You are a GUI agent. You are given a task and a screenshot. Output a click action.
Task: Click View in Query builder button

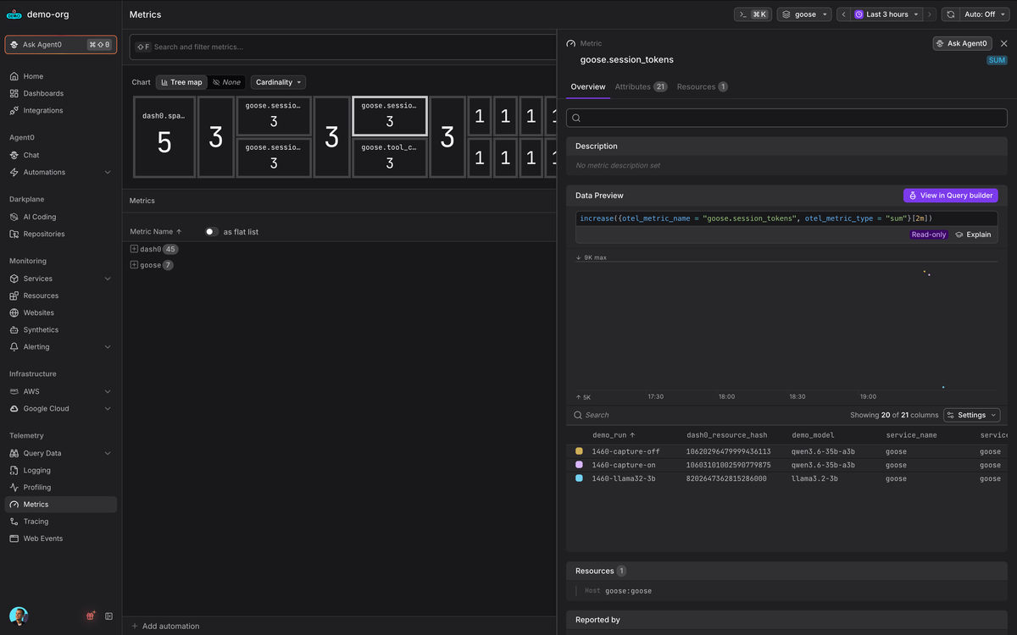pyautogui.click(x=950, y=196)
